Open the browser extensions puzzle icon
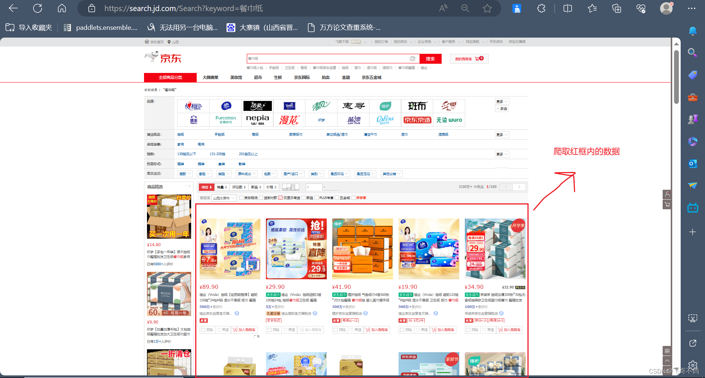 pos(541,8)
